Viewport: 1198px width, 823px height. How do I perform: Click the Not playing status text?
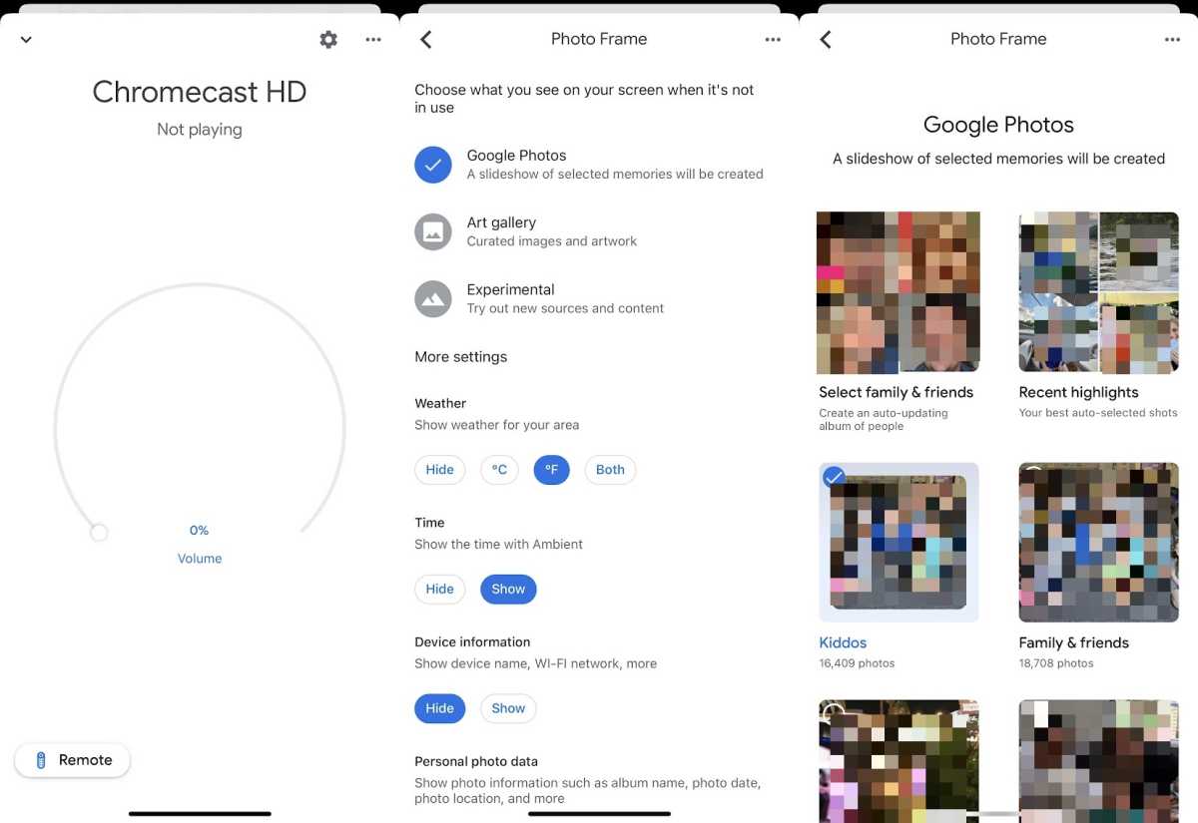coord(200,130)
